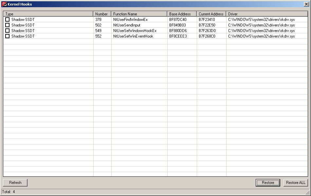Tick the checkbox for NtUserSendInput row
This screenshot has height=196, width=311.
click(7, 25)
